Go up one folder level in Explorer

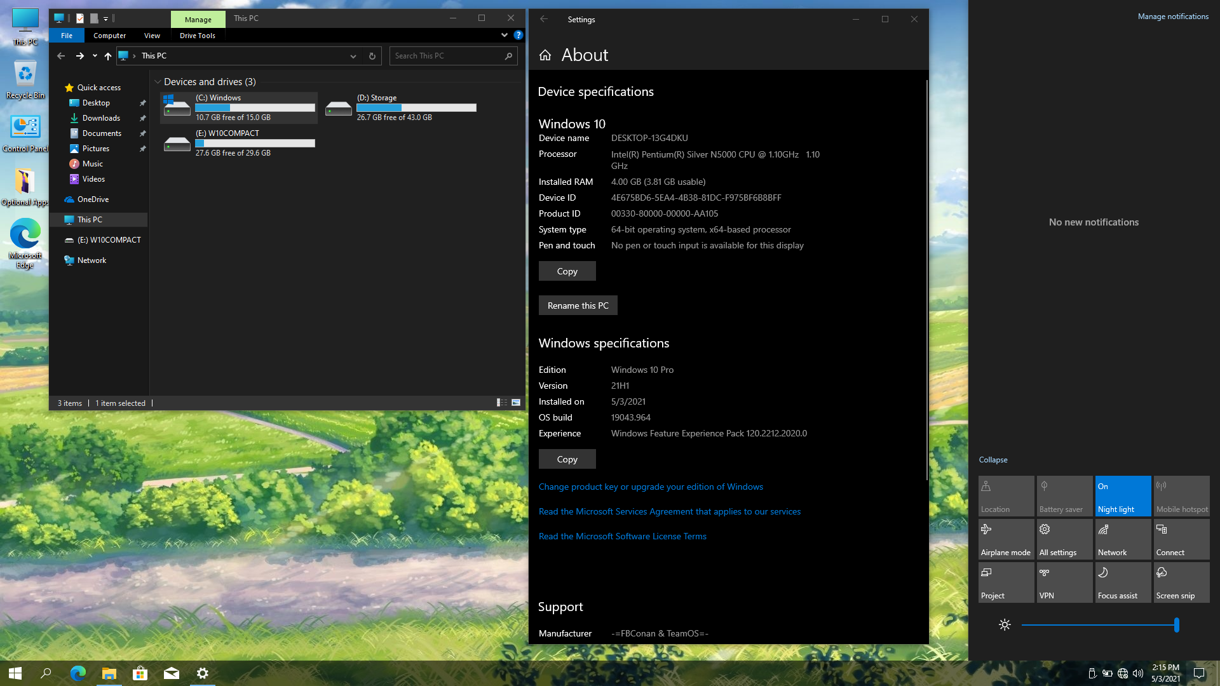point(108,56)
